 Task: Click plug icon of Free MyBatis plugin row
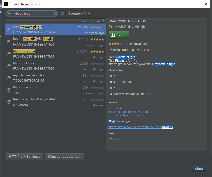(9, 29)
